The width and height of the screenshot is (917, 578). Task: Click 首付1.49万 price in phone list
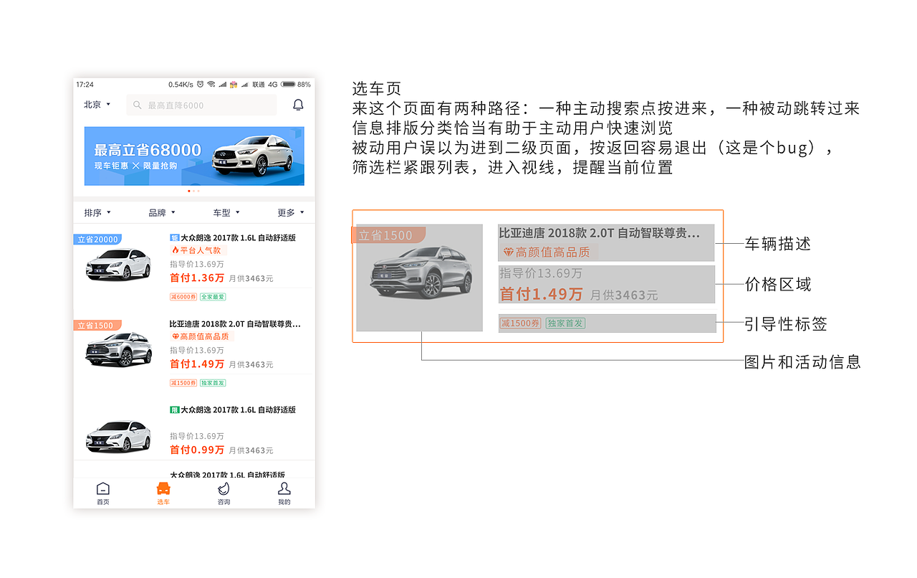[197, 364]
